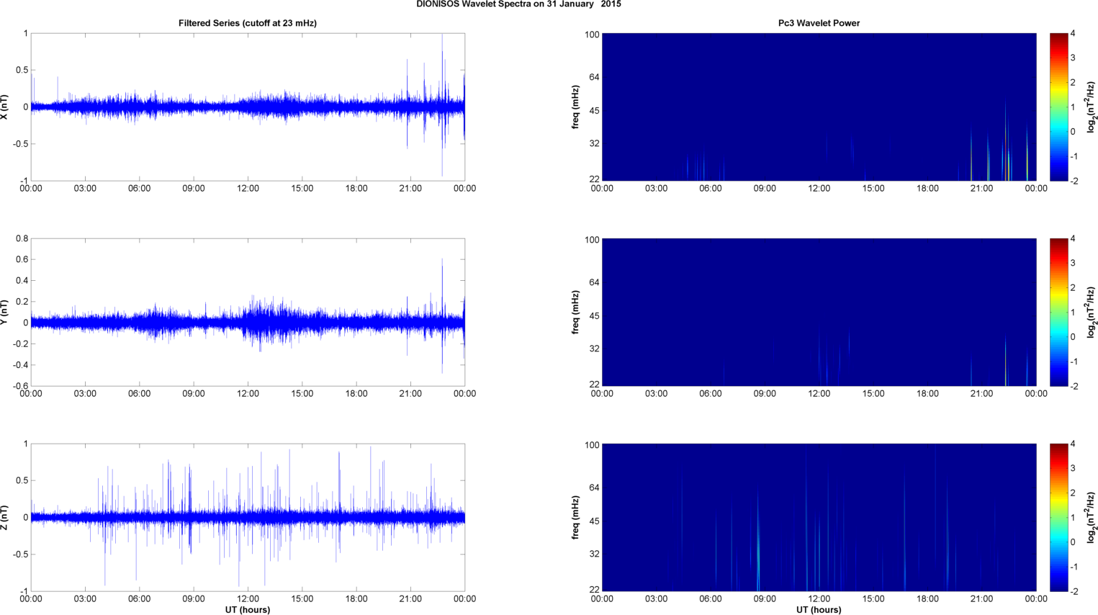
Task: Click UT (hours) label under the bottom spectrogram
Action: point(819,609)
